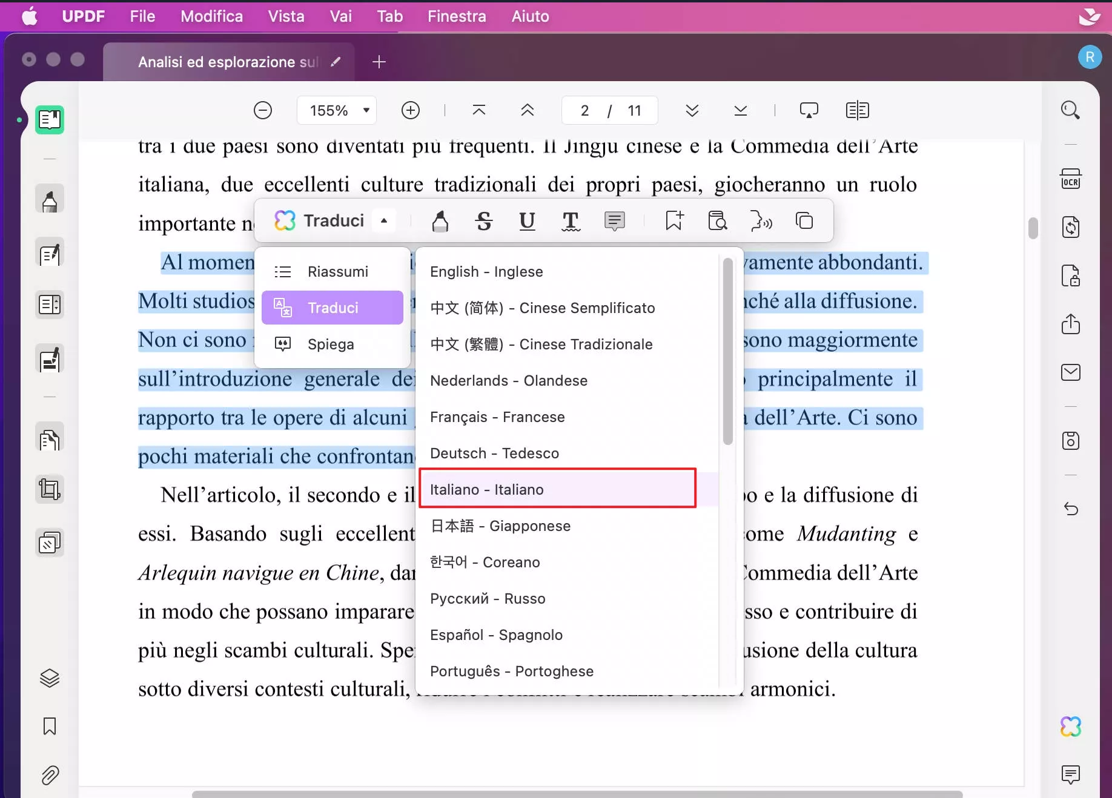
Task: Select Deutsch - Tedesco language
Action: [568, 453]
